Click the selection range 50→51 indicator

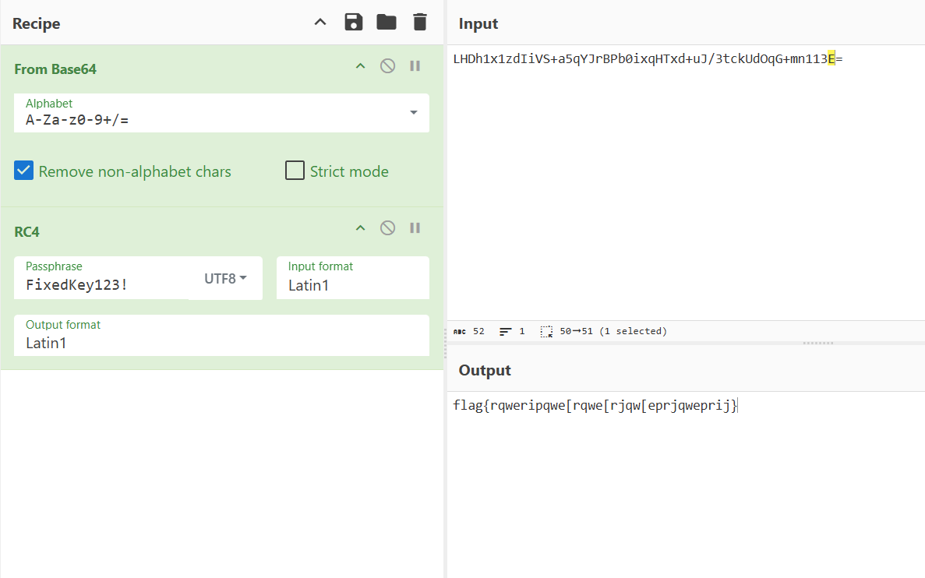click(603, 332)
